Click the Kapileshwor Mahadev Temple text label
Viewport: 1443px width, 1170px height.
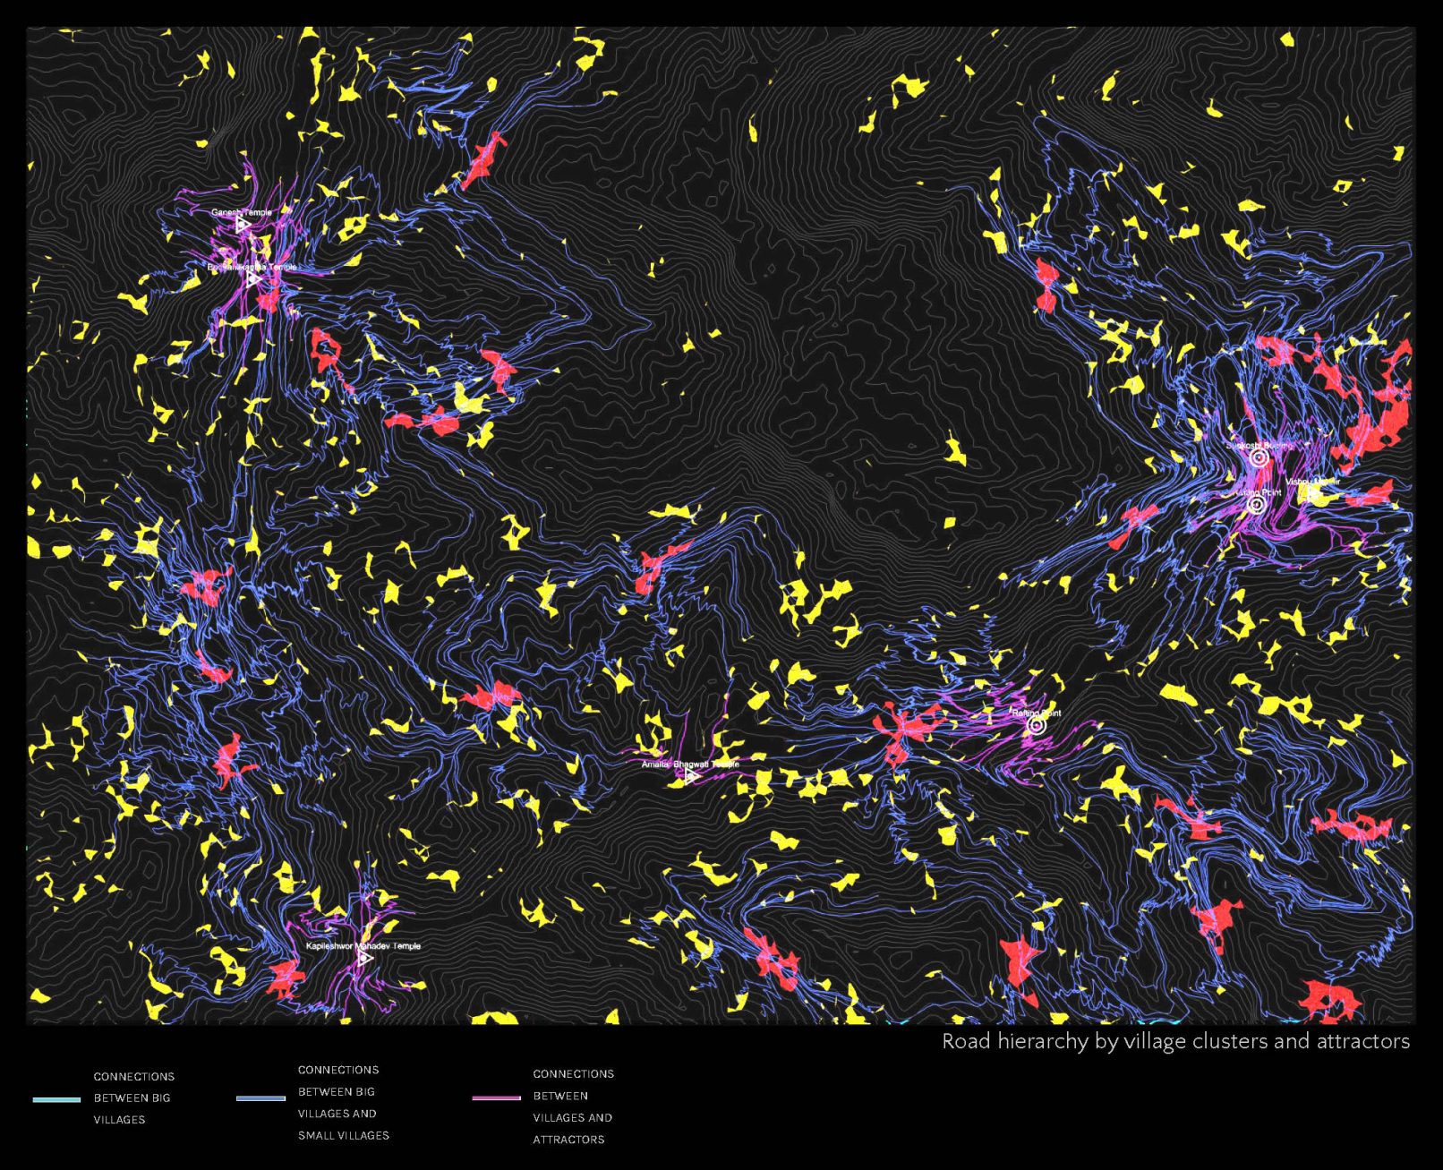[x=363, y=945]
